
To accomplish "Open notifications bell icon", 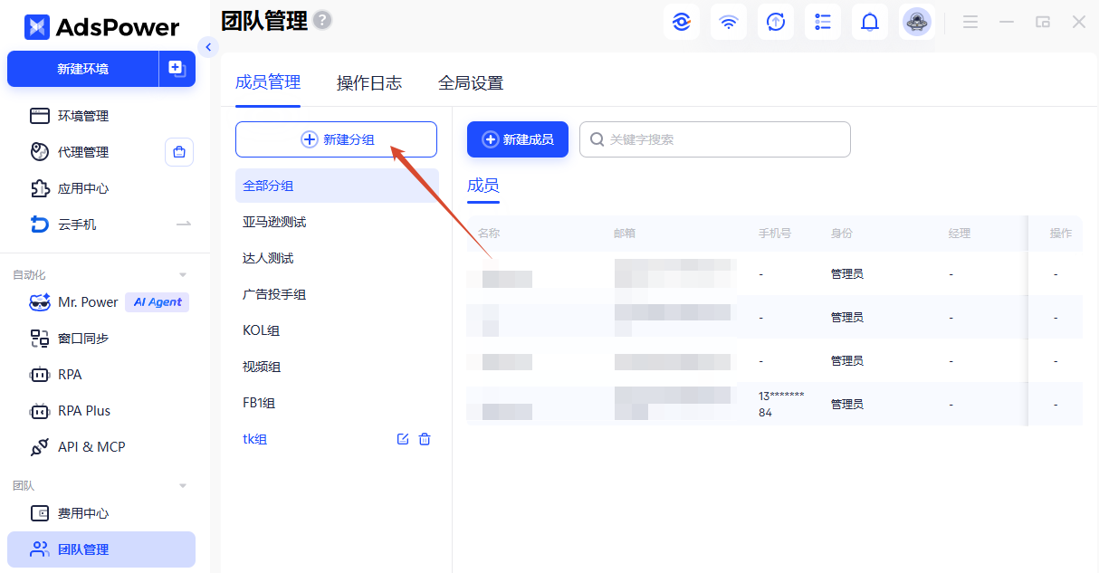I will pyautogui.click(x=870, y=22).
